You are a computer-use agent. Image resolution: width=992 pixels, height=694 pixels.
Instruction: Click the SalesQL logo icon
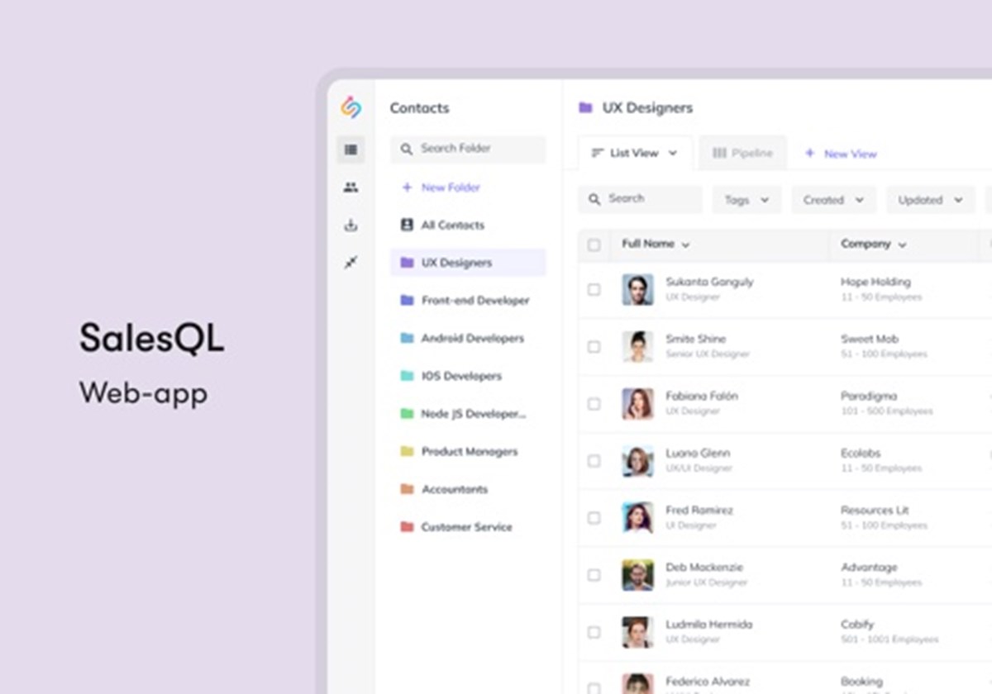[351, 107]
